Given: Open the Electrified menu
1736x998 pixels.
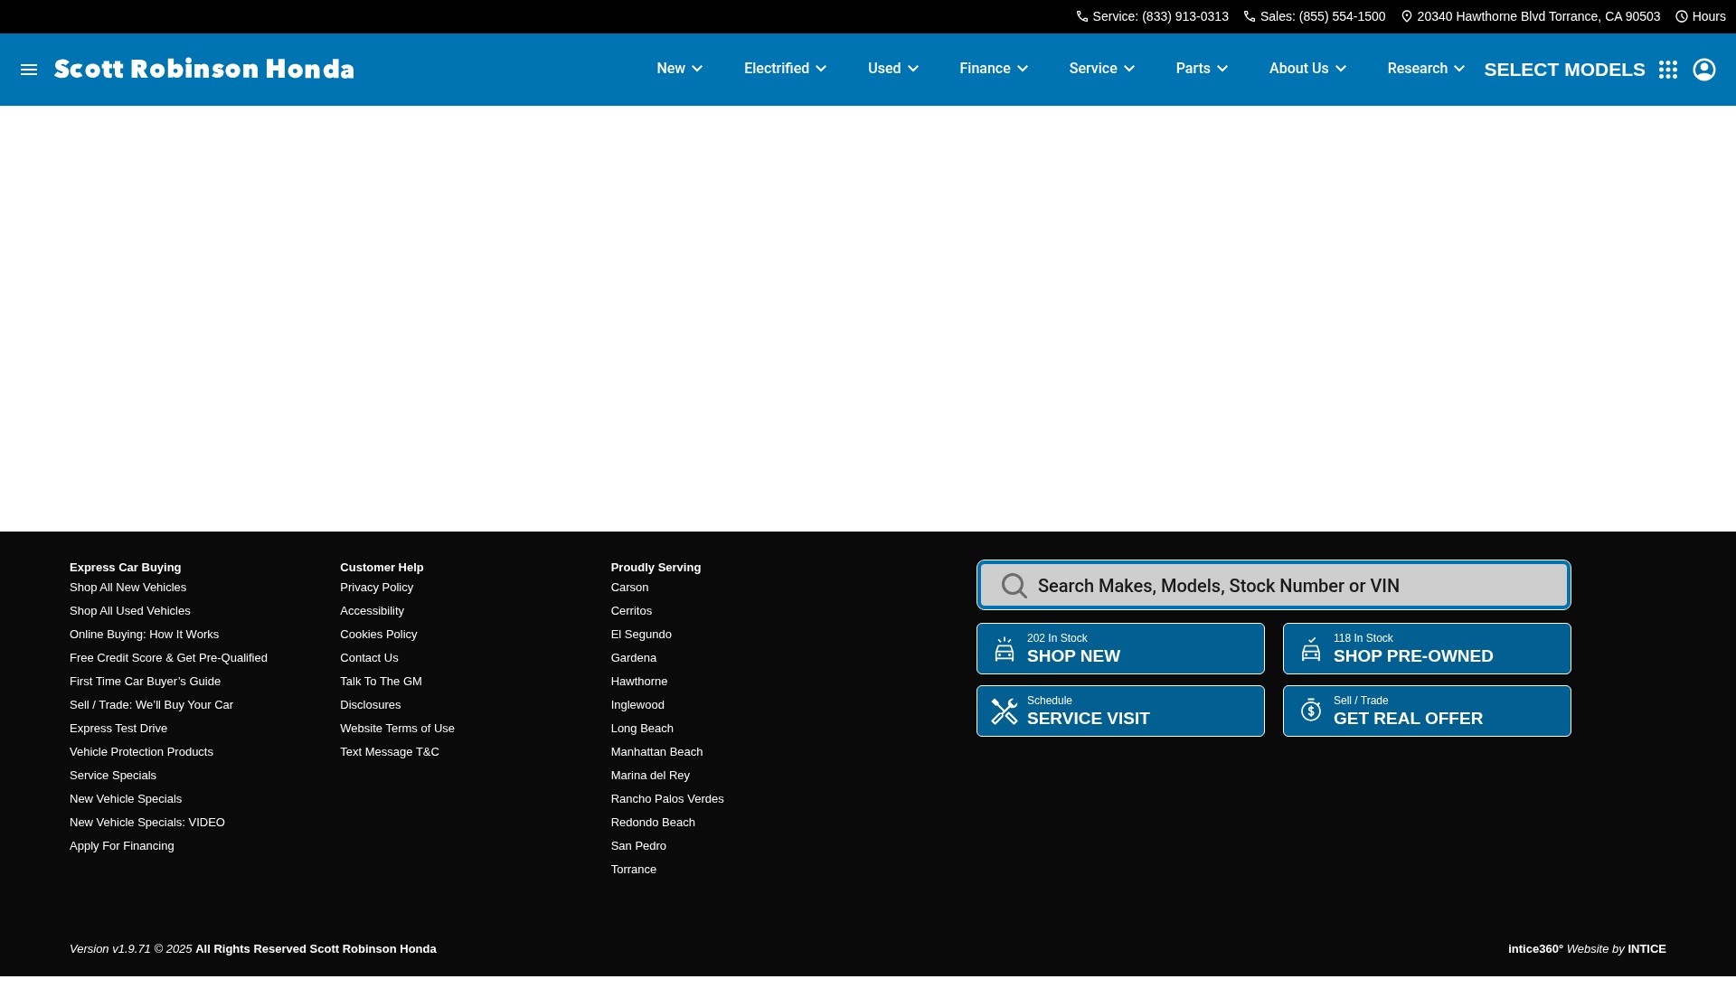Looking at the screenshot, I should [x=777, y=69].
